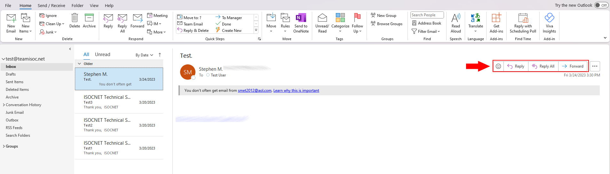Open the View ribbon tab
Screen dimensions: 610x174
click(x=94, y=5)
